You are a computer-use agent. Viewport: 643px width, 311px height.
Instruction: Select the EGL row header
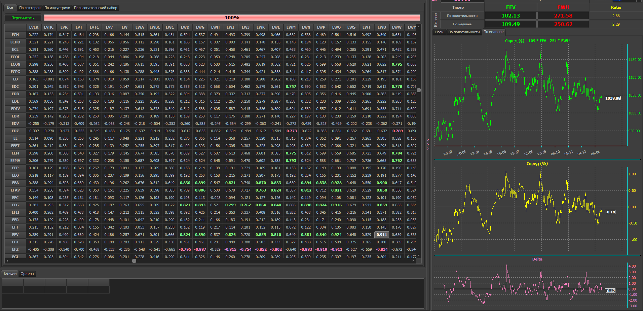[15, 256]
